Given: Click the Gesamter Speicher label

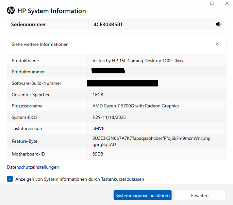Looking at the screenshot, I should [31, 95].
